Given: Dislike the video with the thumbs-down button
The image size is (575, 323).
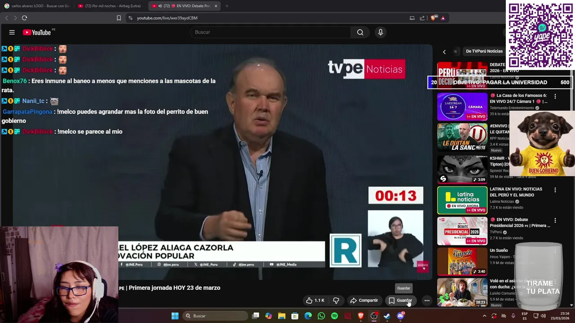Looking at the screenshot, I should coord(336,300).
